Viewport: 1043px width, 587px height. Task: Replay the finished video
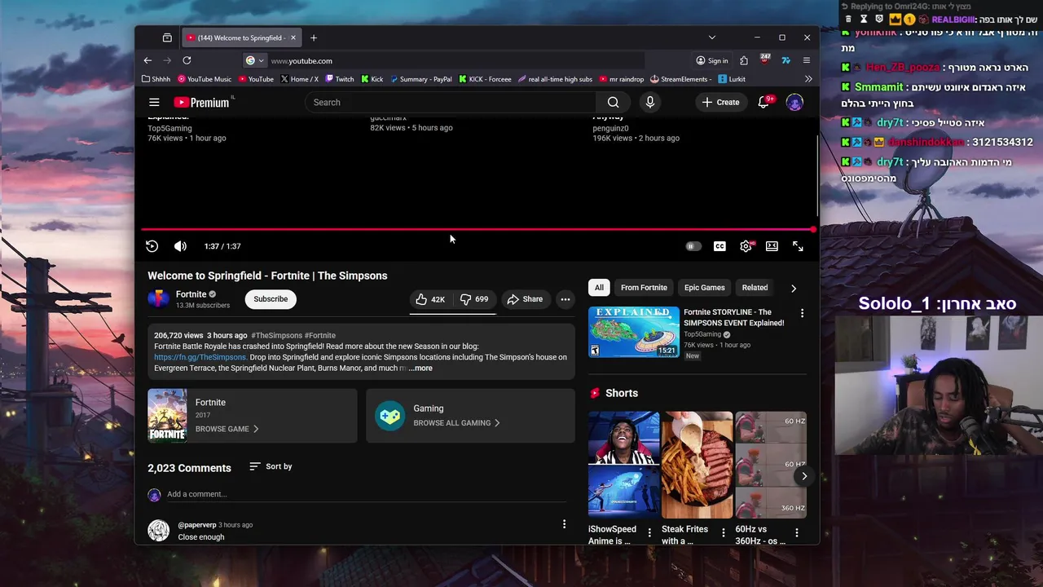coord(152,246)
